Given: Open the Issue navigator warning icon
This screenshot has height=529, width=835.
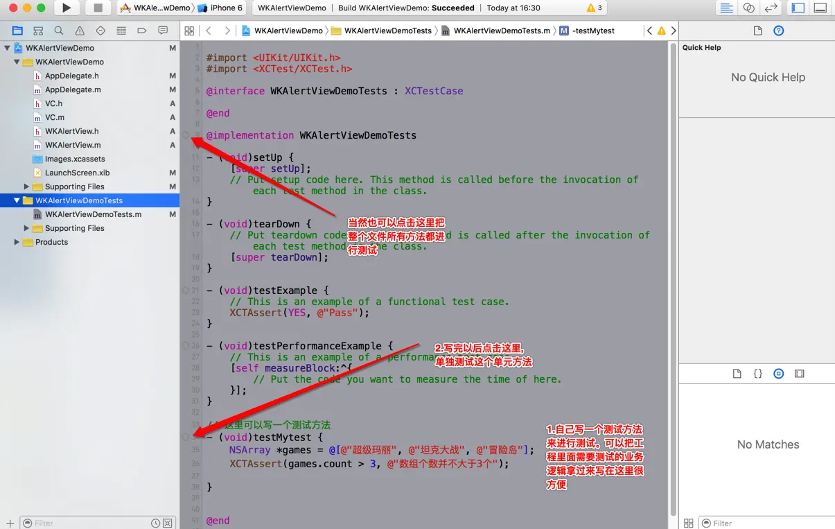Looking at the screenshot, I should (80, 31).
